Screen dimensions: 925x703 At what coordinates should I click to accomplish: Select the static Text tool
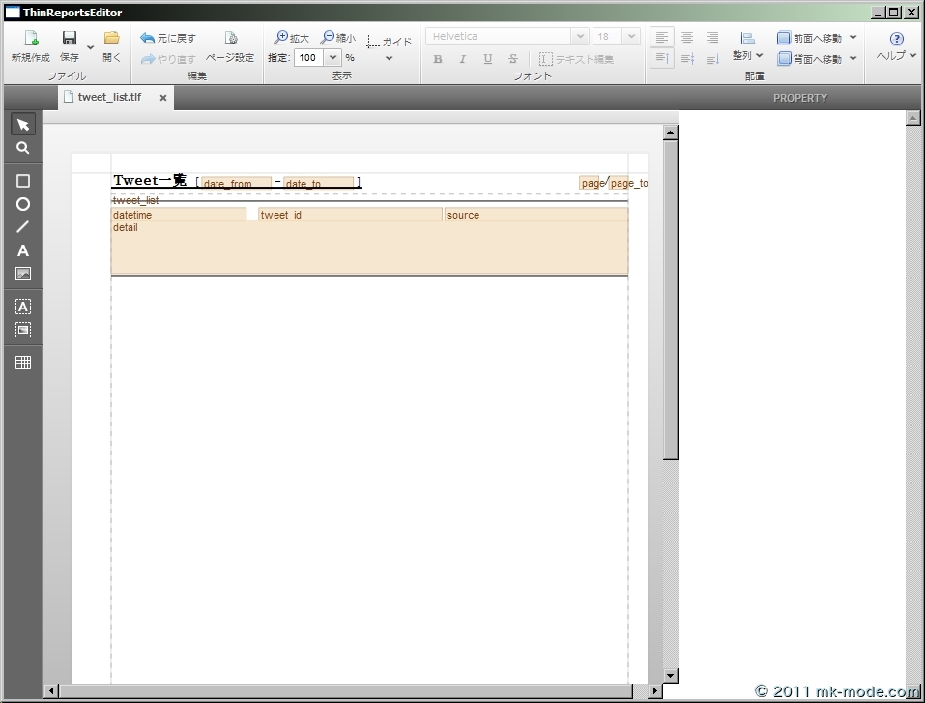[x=23, y=250]
